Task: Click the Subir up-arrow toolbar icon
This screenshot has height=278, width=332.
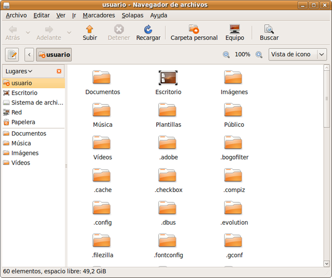Action: click(90, 30)
